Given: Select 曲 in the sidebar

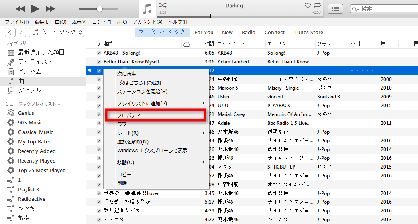Looking at the screenshot, I should (43, 81).
